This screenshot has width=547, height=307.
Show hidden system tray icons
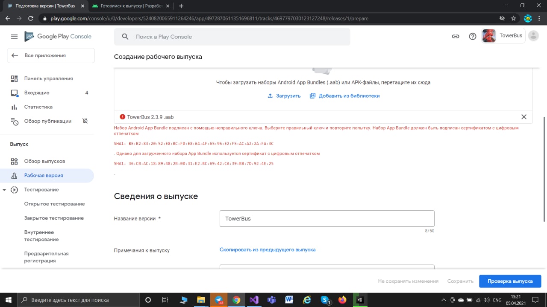[444, 300]
